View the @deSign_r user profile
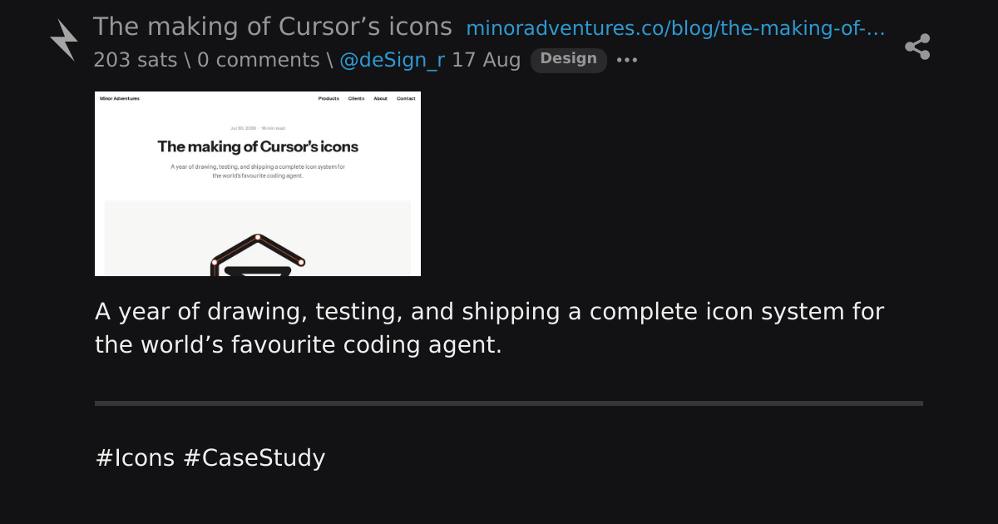Viewport: 998px width, 524px height. pos(392,60)
